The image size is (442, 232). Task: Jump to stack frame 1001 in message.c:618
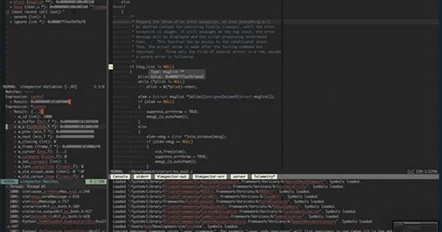click(x=44, y=197)
